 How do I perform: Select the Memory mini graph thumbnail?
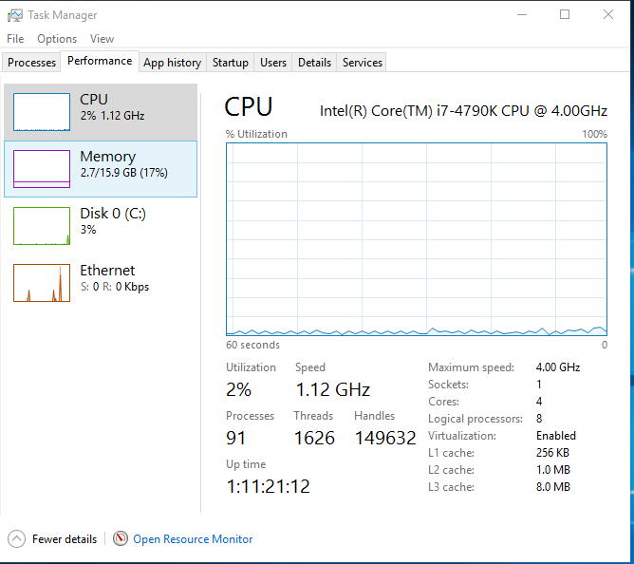[x=42, y=169]
